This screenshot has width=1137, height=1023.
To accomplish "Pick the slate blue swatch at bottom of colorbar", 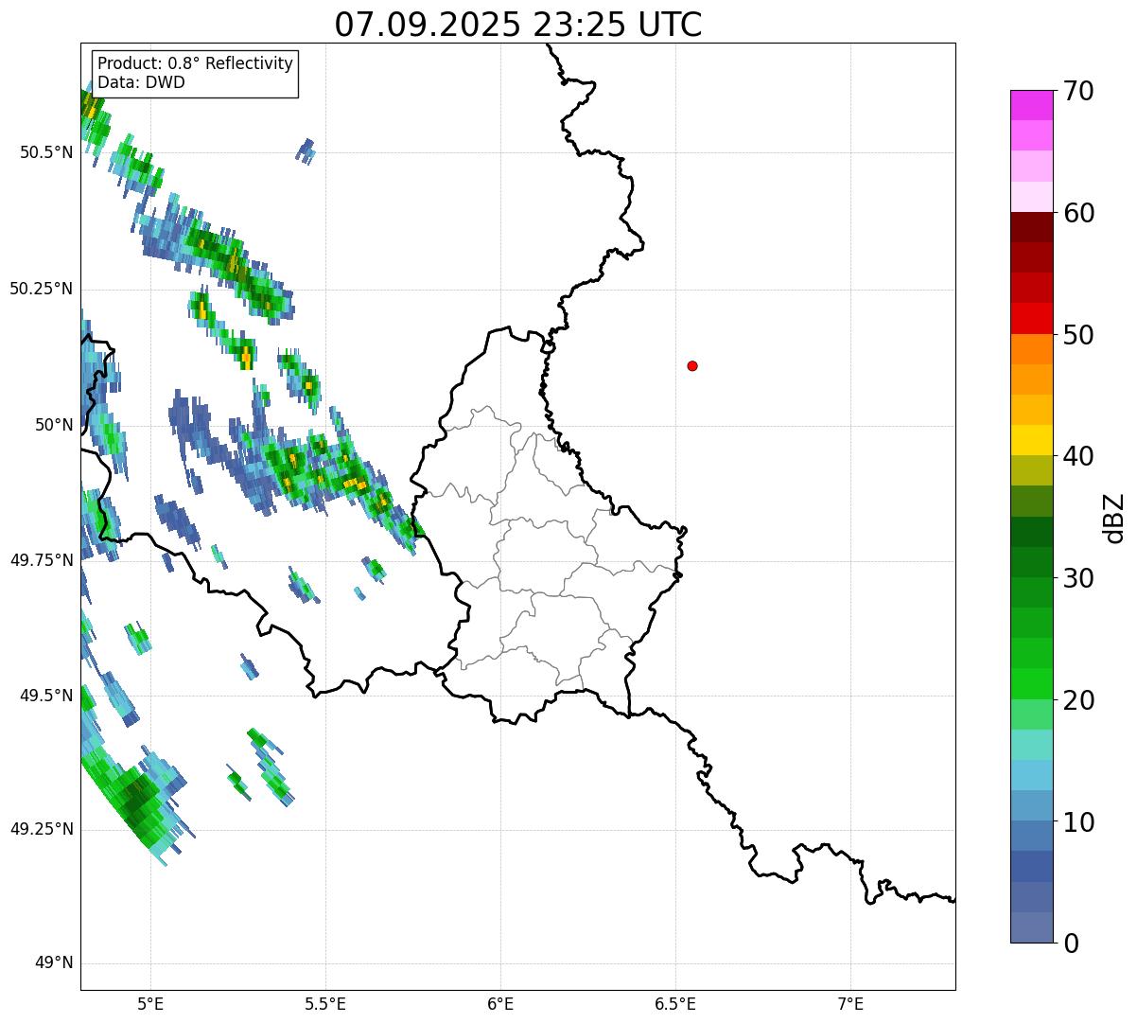I will [x=1032, y=927].
